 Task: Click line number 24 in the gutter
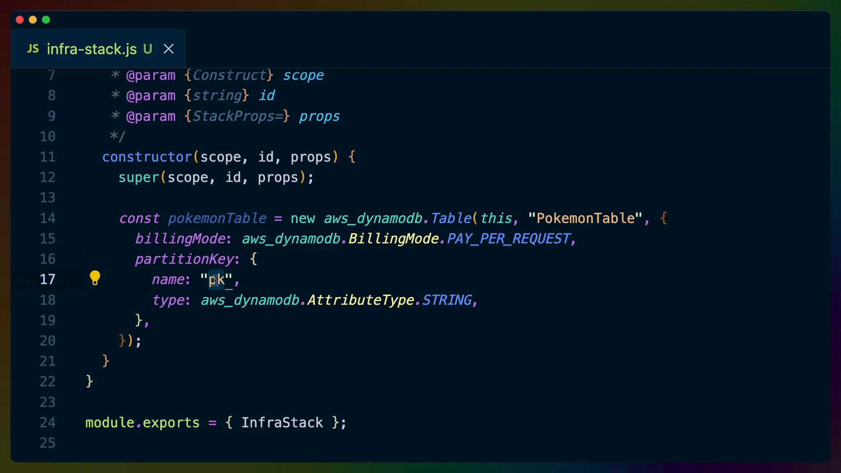pyautogui.click(x=48, y=422)
